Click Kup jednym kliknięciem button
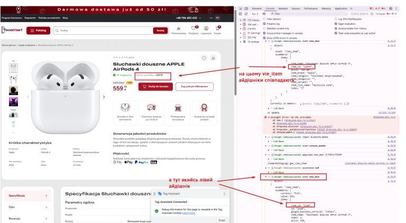406x223 pixels. pos(195,87)
